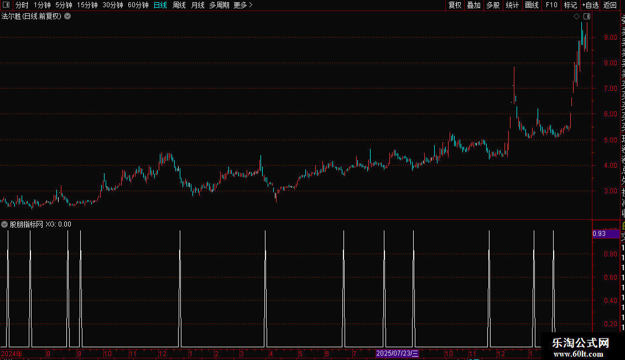Select the 15分钟 period

tap(87, 5)
